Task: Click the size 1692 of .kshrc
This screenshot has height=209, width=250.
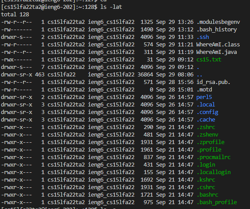Action: click(x=147, y=180)
